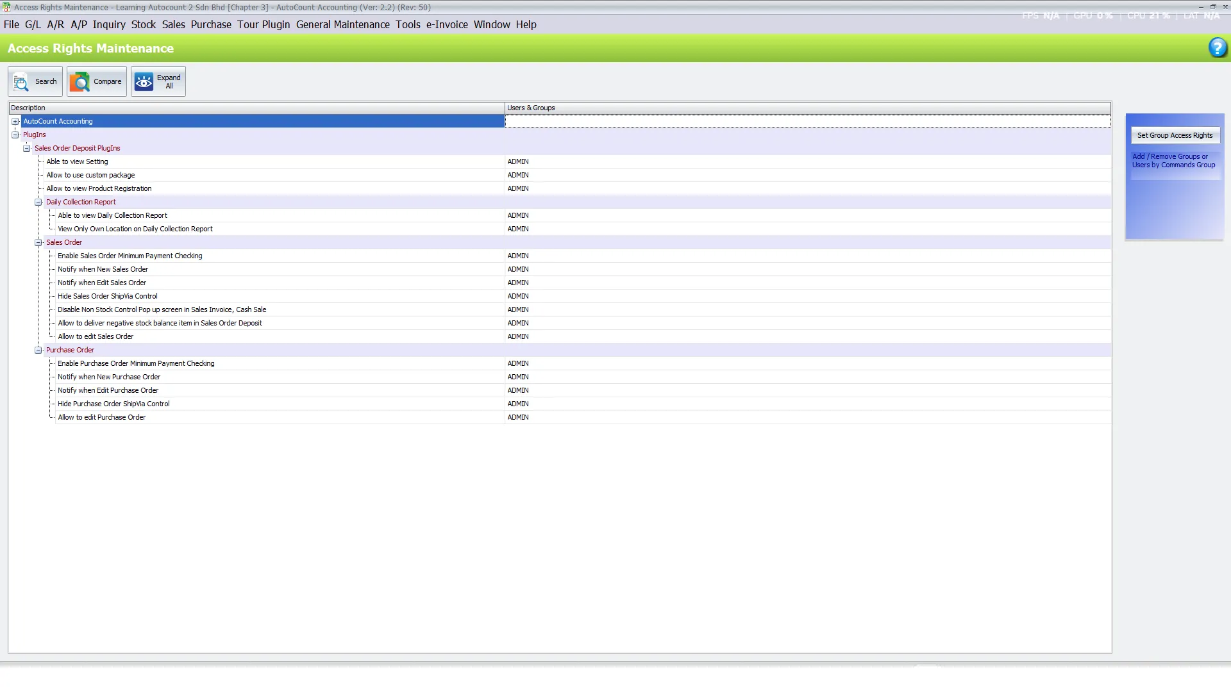This screenshot has width=1231, height=692.
Task: Collapse Sales Order Deposit PlugIns node
Action: click(x=27, y=148)
